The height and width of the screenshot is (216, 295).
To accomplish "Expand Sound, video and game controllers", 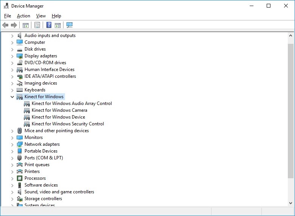I will [12, 192].
